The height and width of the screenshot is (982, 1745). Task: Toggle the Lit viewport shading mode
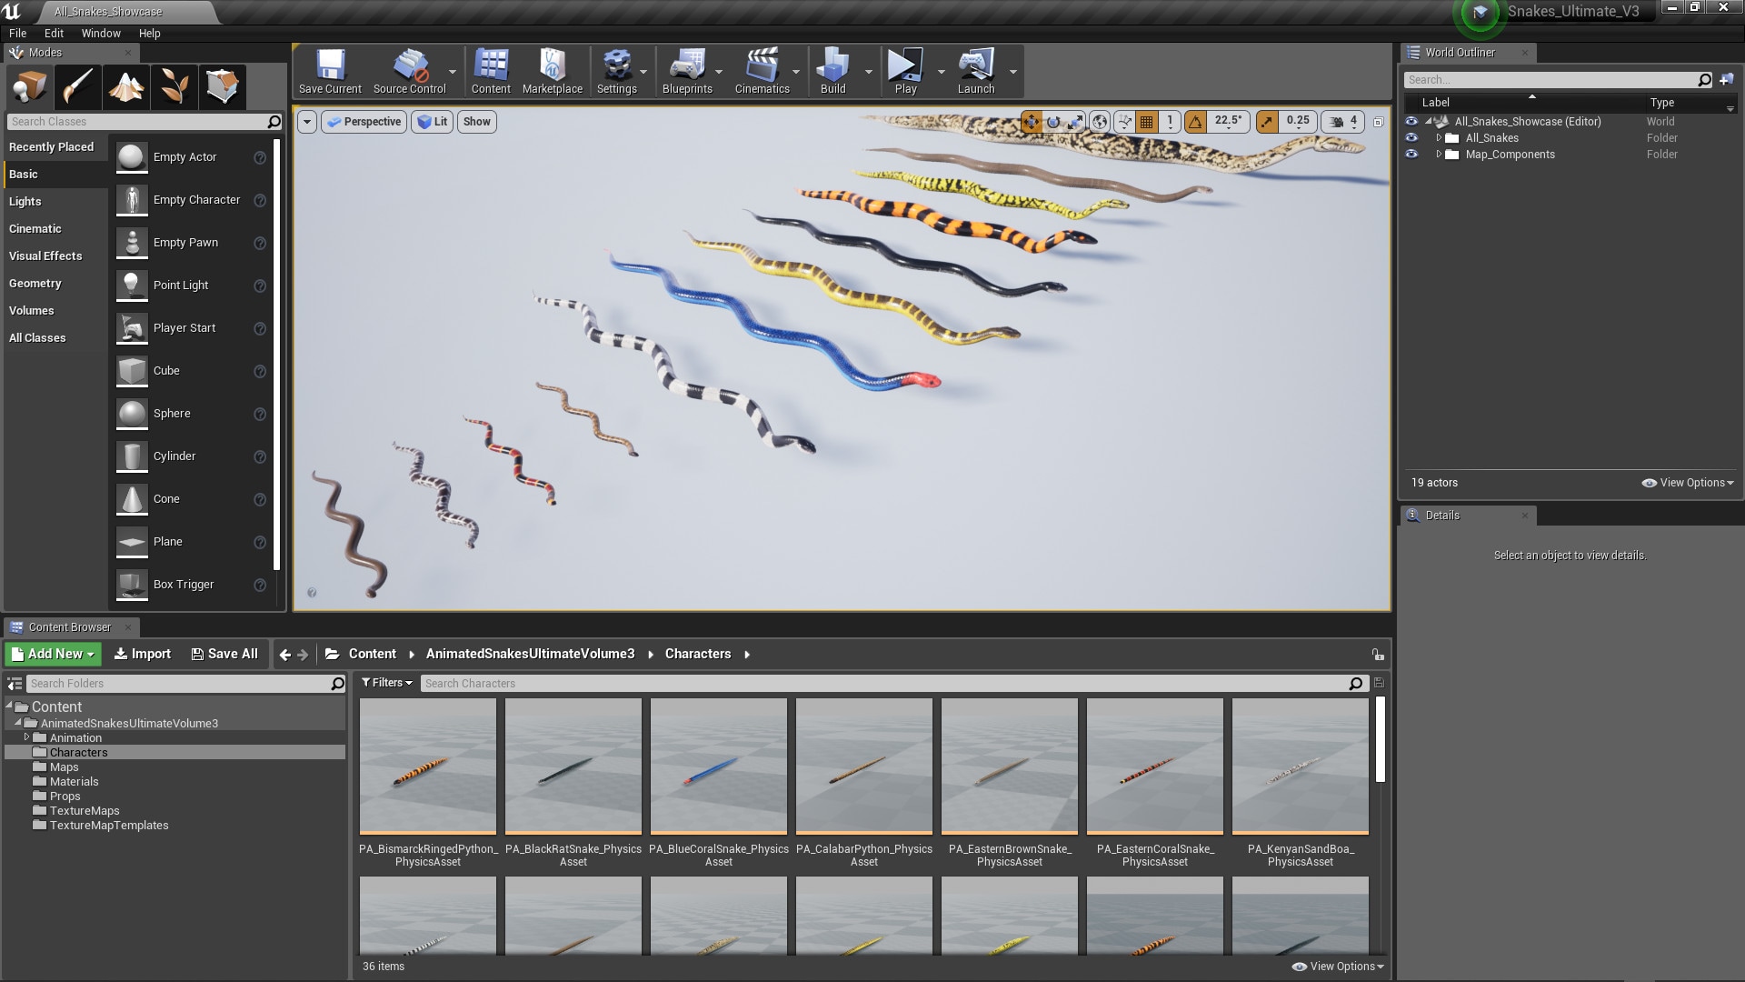432,121
